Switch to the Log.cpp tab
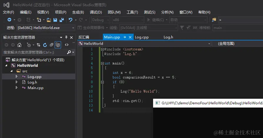Viewport: 263px width, 138px height. pyautogui.click(x=142, y=37)
